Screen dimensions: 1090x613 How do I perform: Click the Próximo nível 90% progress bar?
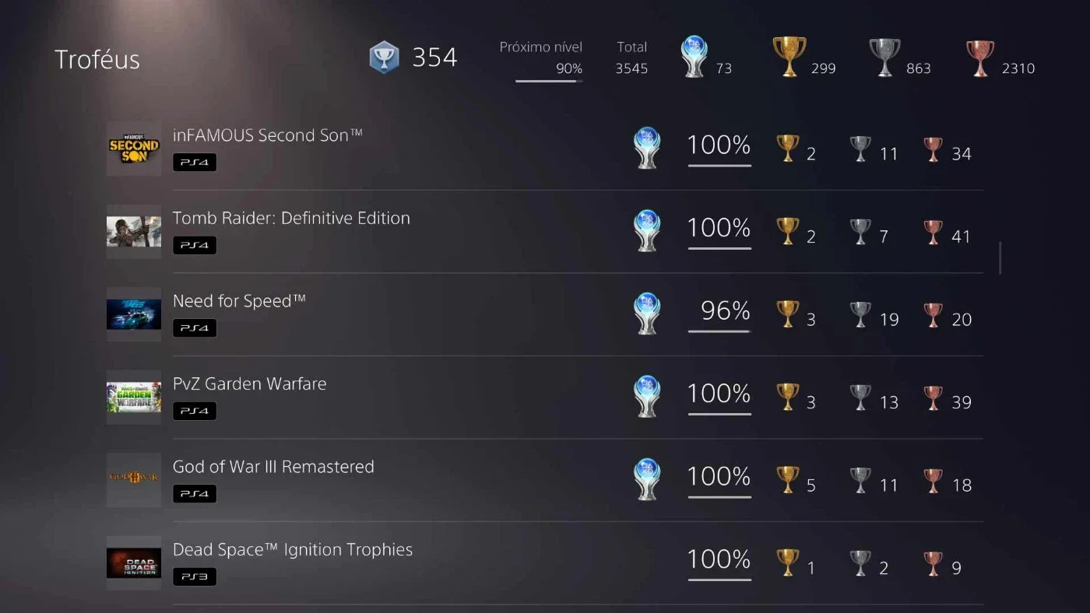click(x=549, y=81)
